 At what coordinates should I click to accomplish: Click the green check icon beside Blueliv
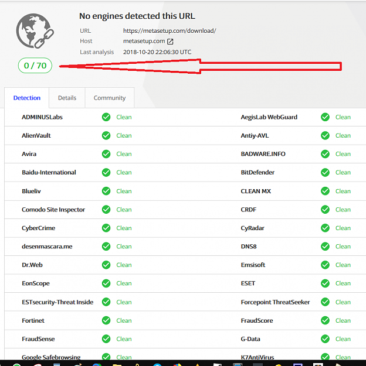[x=106, y=191]
